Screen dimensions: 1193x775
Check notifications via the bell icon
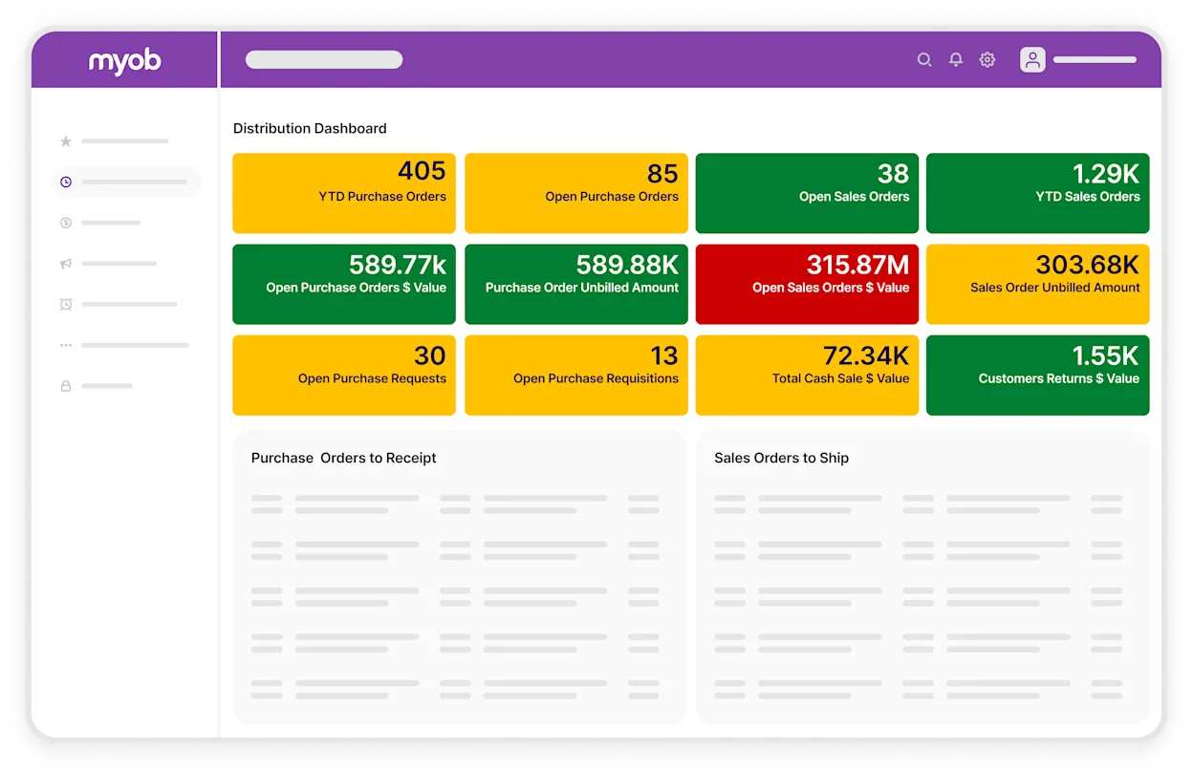pos(956,59)
